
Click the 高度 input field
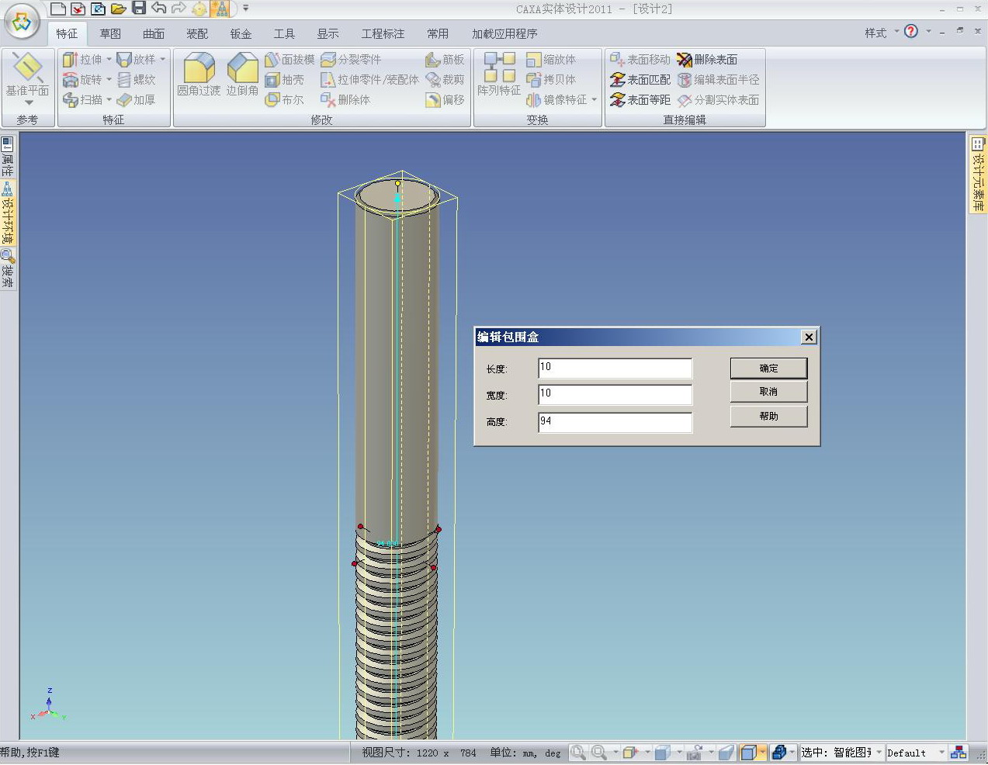coord(614,422)
